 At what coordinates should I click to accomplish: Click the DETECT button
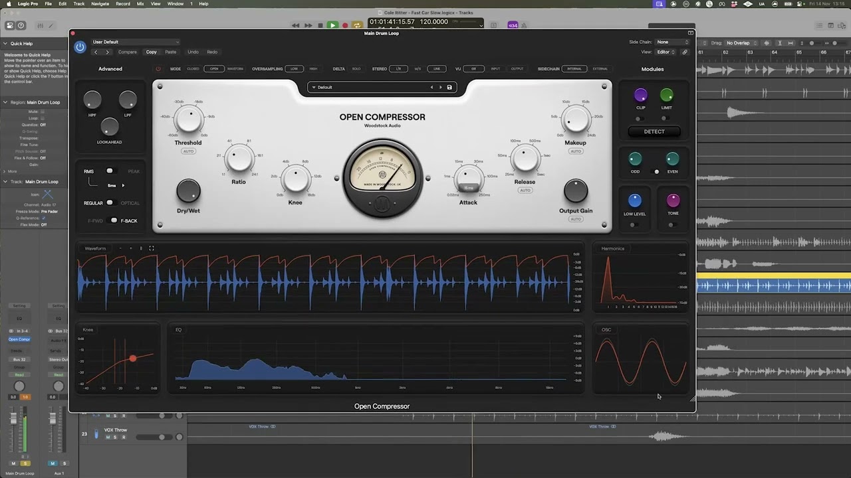(654, 131)
